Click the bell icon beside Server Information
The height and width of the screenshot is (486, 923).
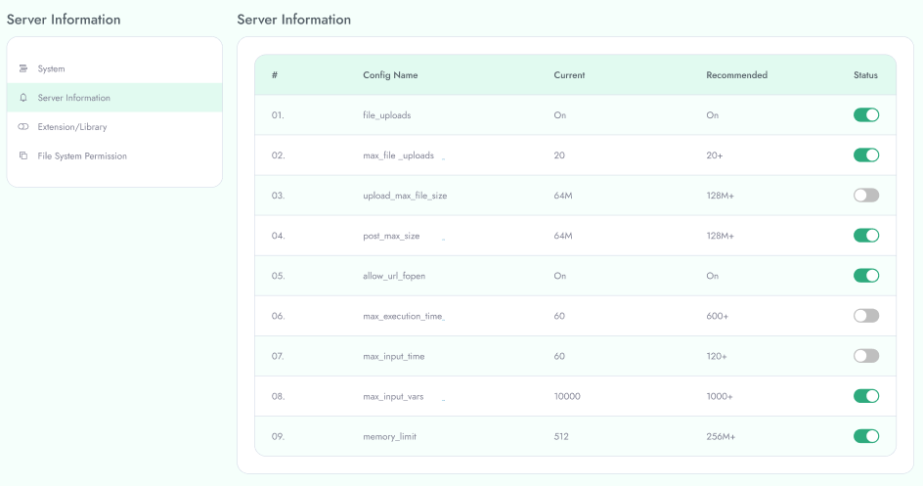point(22,98)
